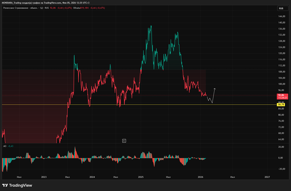This screenshot has height=191, width=291.
Task: Click the 144,00 price axis label
Action: pyautogui.click(x=282, y=17)
